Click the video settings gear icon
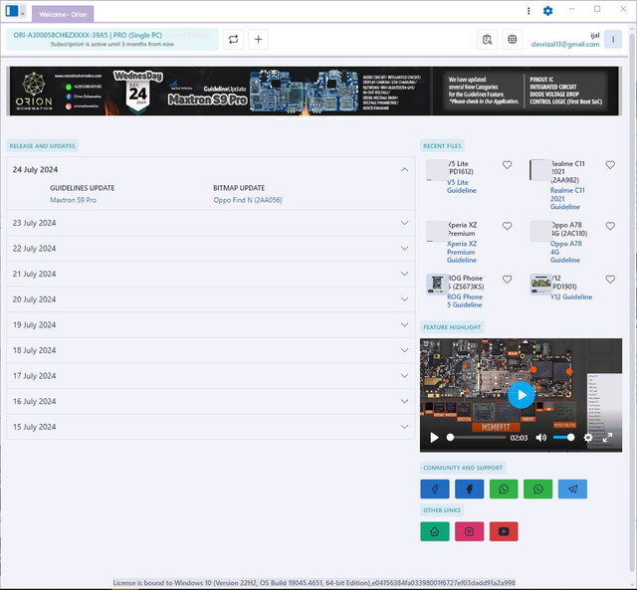The height and width of the screenshot is (590, 637). [588, 438]
